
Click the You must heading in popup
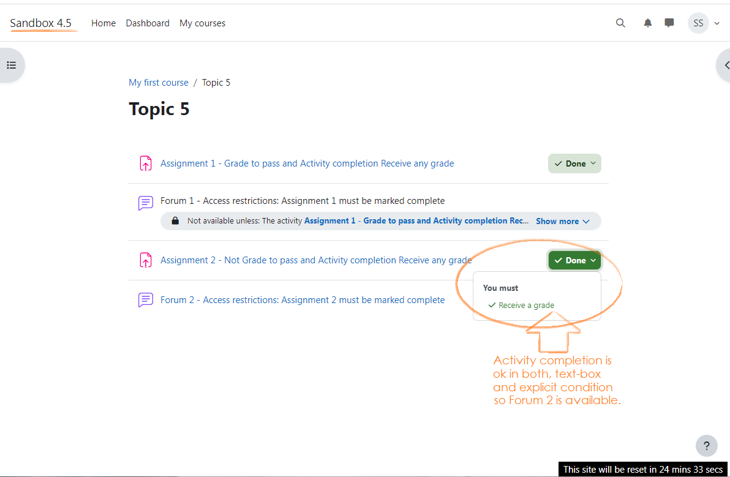500,288
